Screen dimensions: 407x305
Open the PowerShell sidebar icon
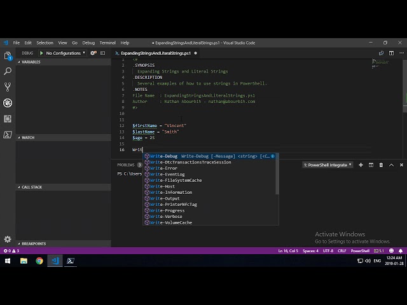point(8,135)
